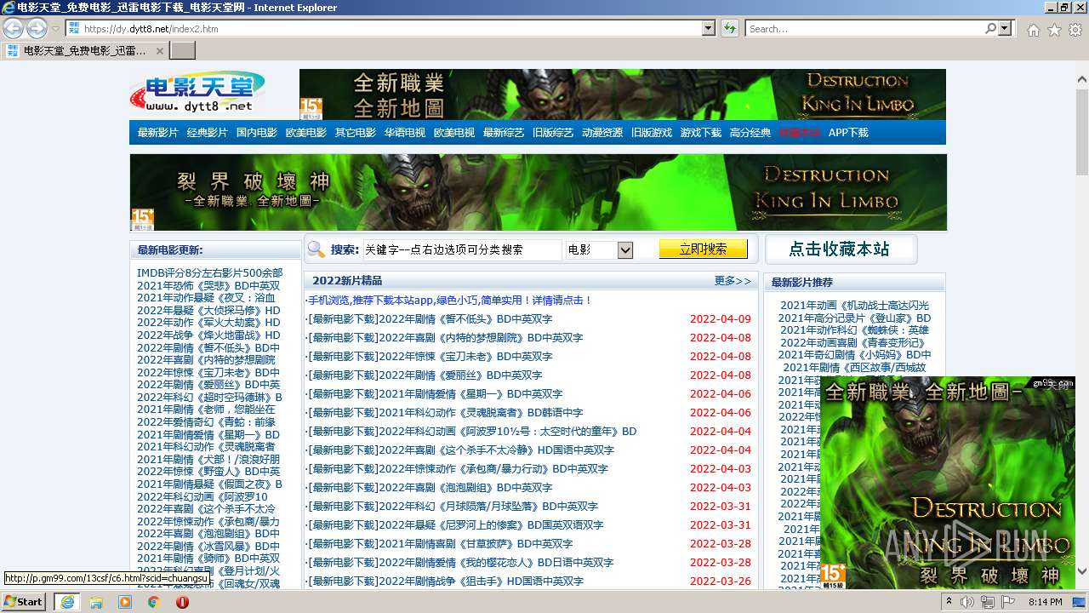Viewport: 1089px width, 613px height.
Task: Open the 国内电影 nav menu item
Action: click(x=257, y=133)
